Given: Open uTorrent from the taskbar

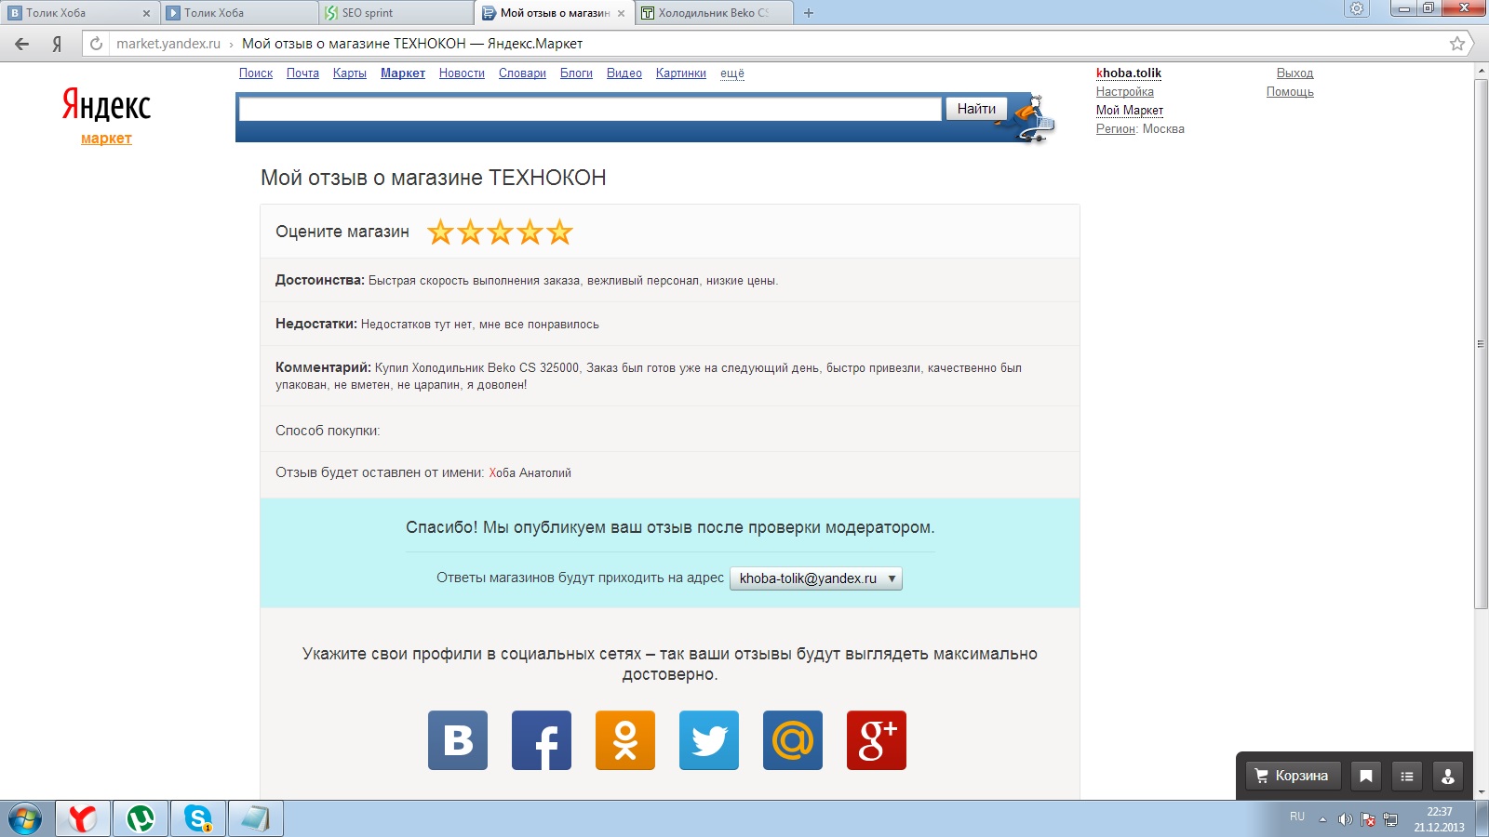Looking at the screenshot, I should pos(141,819).
